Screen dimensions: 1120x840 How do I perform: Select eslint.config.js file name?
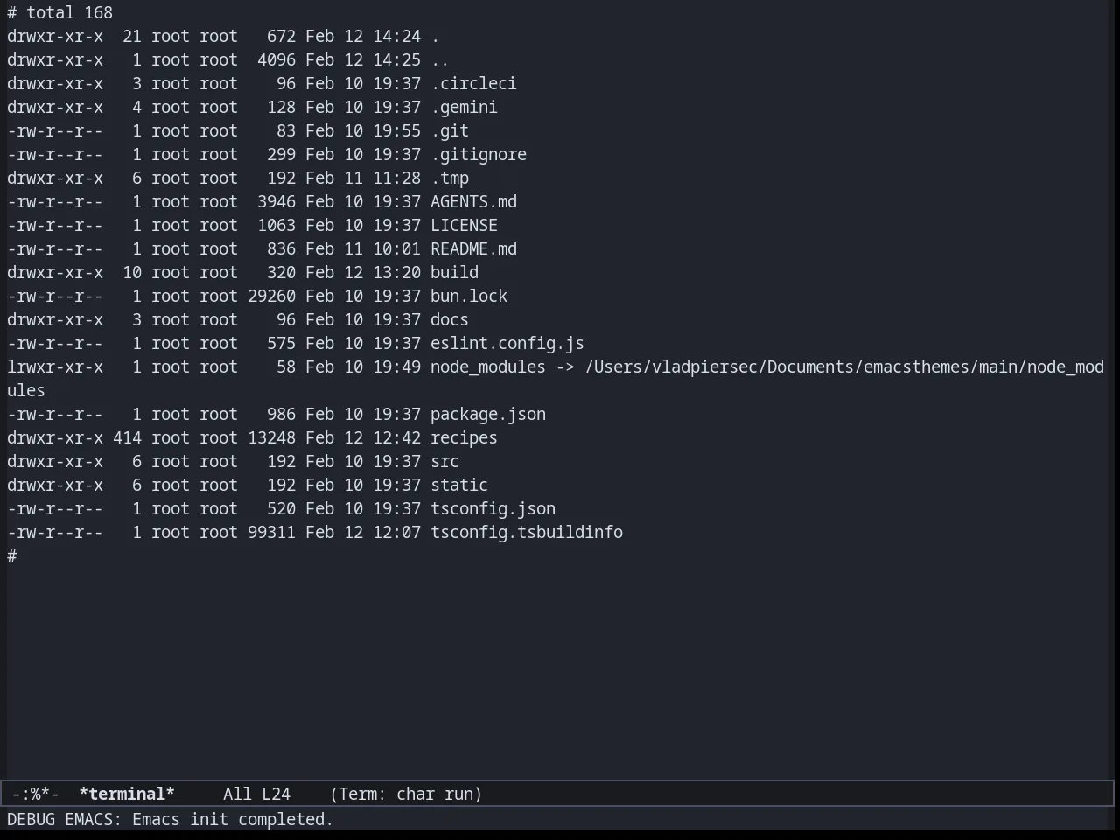pyautogui.click(x=507, y=343)
